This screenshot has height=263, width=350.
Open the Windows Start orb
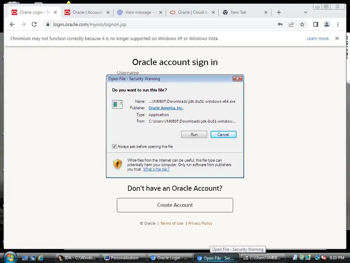(10, 258)
